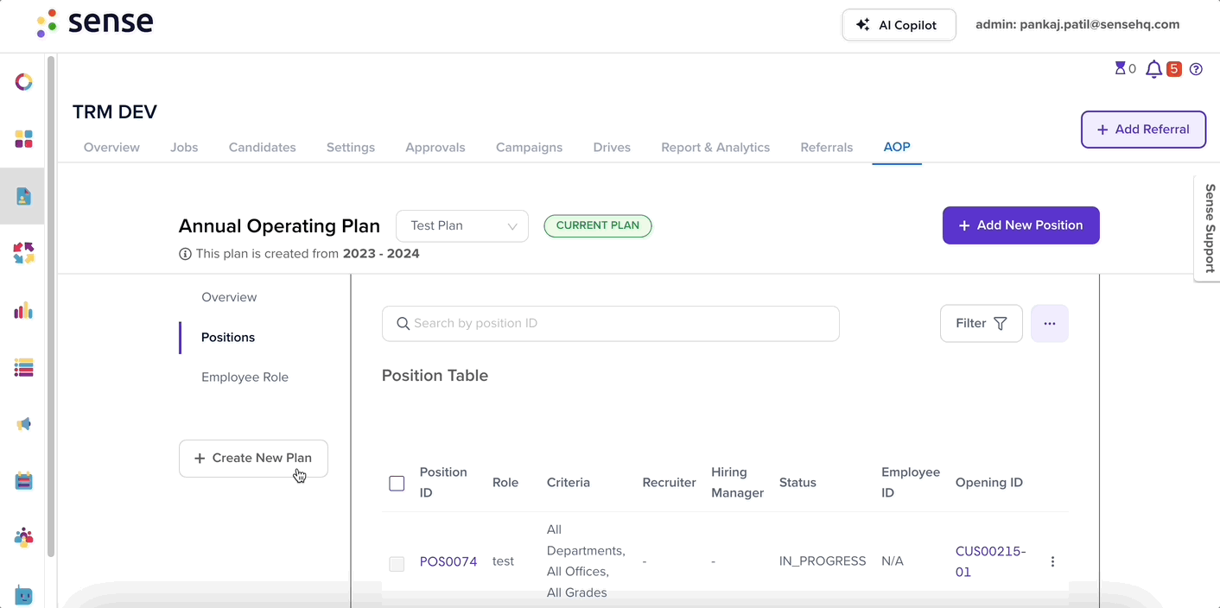Toggle the select-all positions checkbox
Viewport: 1220px width, 608px height.
(397, 484)
